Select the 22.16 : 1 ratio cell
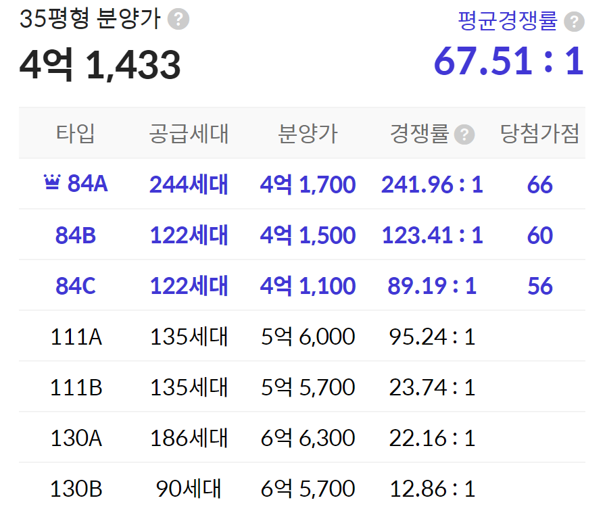 [432, 439]
